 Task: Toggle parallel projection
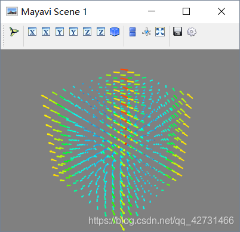(x=133, y=32)
